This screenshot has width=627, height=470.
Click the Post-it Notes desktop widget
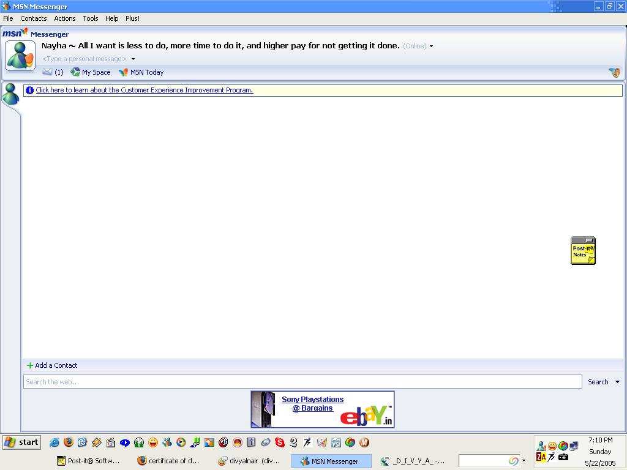583,250
